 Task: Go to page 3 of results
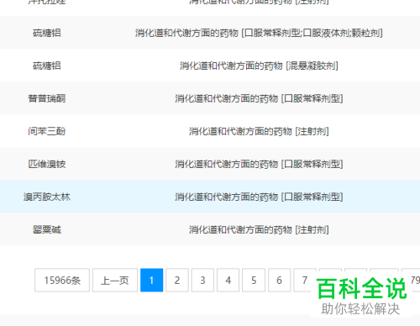coord(202,280)
